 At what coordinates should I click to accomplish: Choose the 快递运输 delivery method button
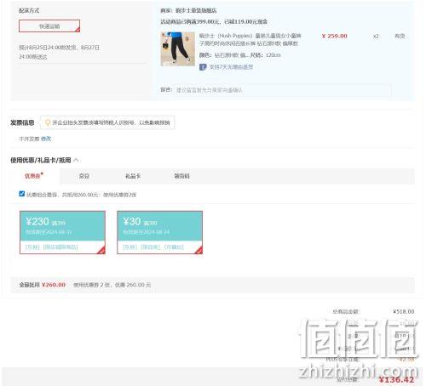coord(49,26)
